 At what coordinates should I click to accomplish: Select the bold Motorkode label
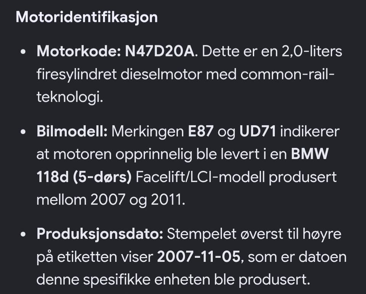[79, 51]
